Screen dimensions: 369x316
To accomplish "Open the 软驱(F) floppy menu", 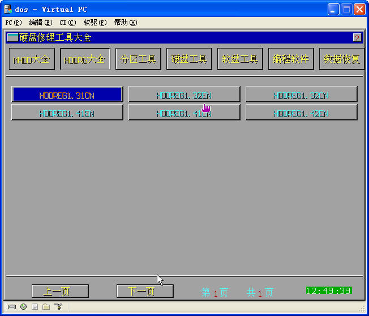I will click(95, 23).
